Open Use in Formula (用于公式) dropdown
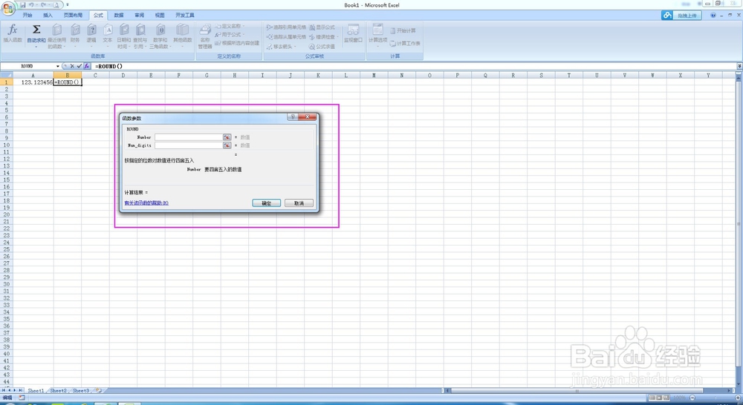Screen dimensions: 743x405 coord(230,35)
